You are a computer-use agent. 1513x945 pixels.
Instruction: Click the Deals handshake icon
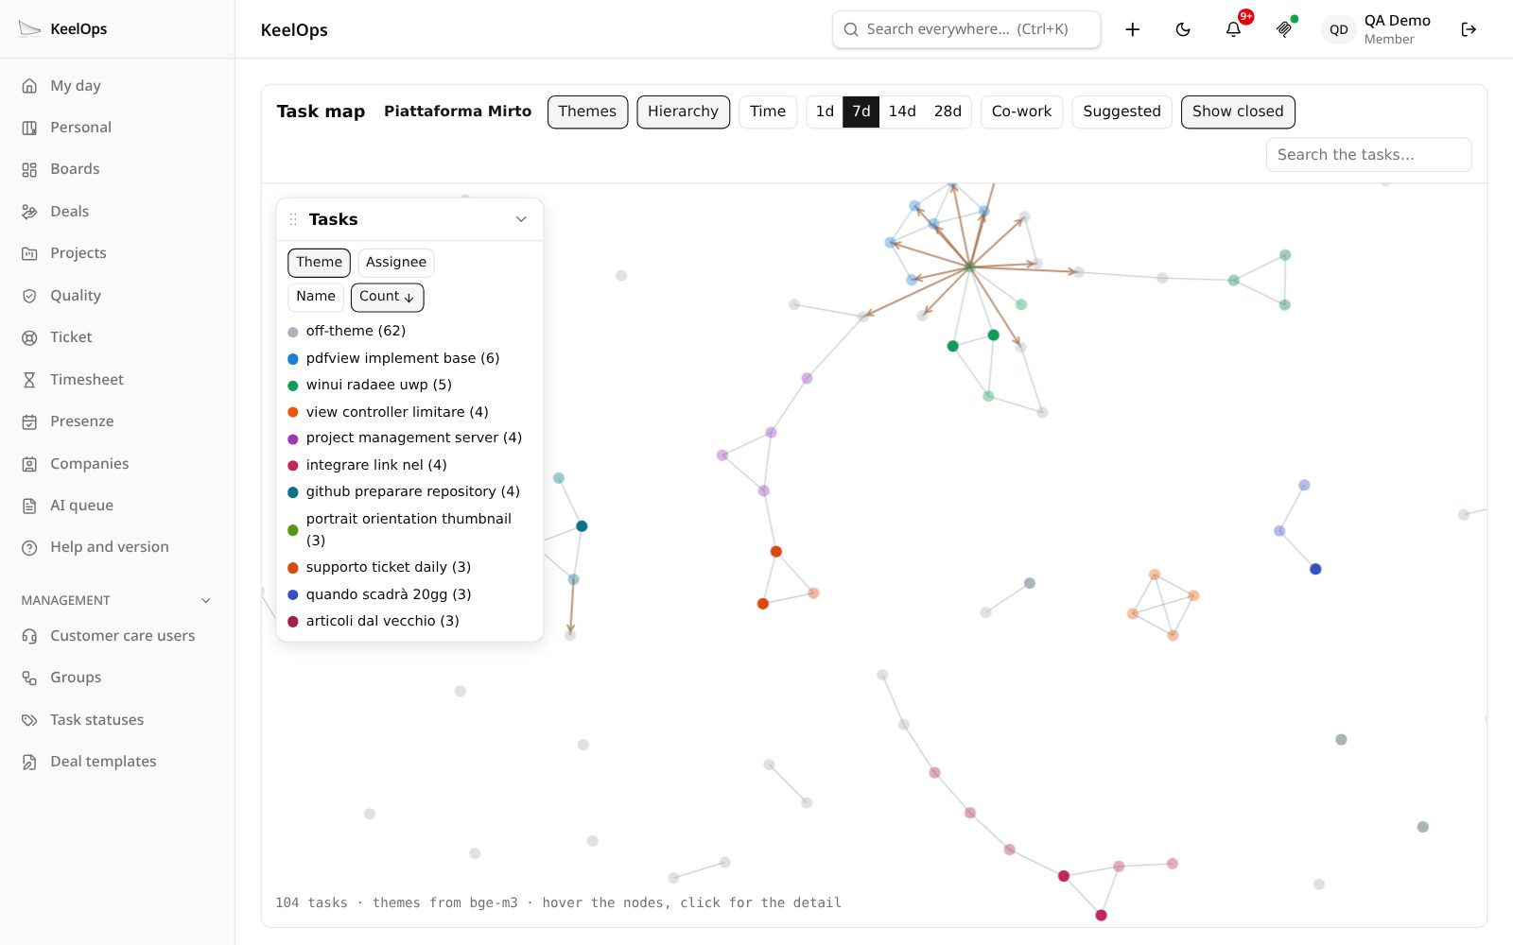point(29,212)
